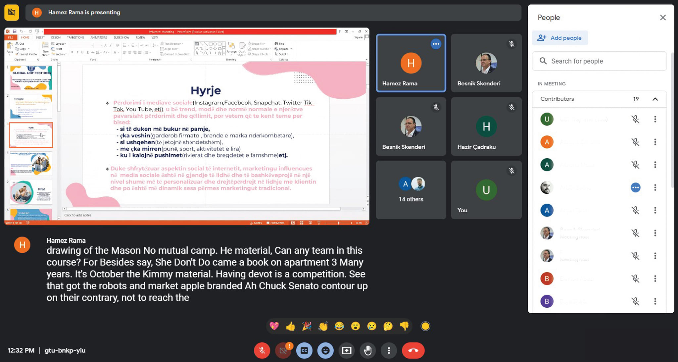
Task: Select the yellow skin tone swatch
Action: tap(425, 326)
